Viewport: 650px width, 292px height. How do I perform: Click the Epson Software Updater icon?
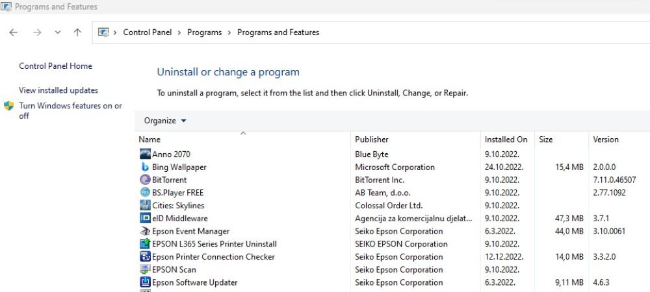[x=145, y=282]
